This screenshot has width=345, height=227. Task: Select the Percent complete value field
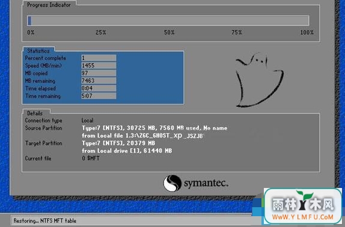pos(99,58)
